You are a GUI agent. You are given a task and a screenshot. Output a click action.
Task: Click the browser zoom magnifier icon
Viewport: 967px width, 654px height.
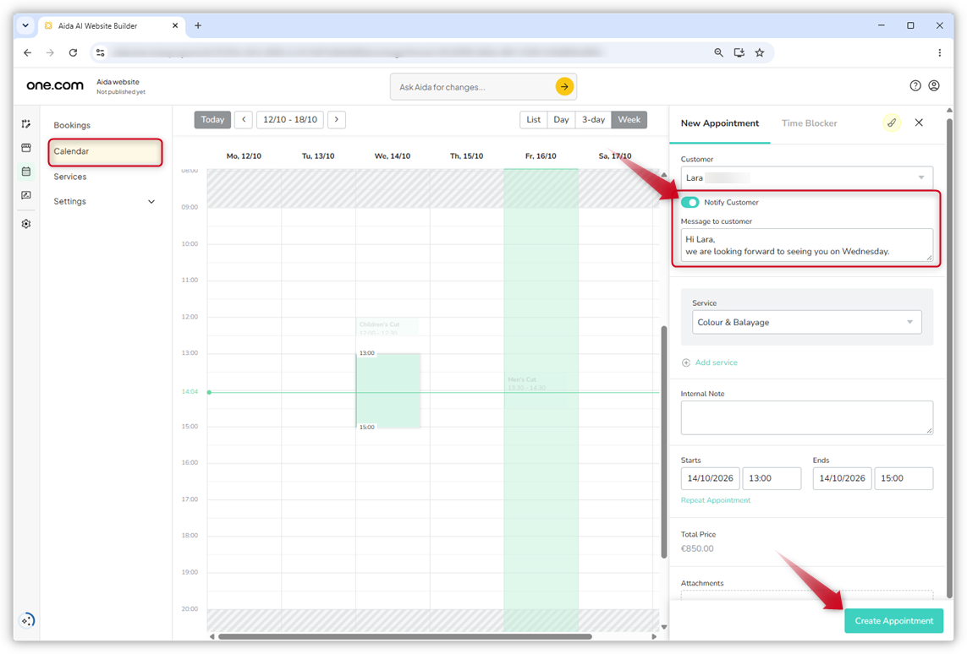tap(718, 53)
